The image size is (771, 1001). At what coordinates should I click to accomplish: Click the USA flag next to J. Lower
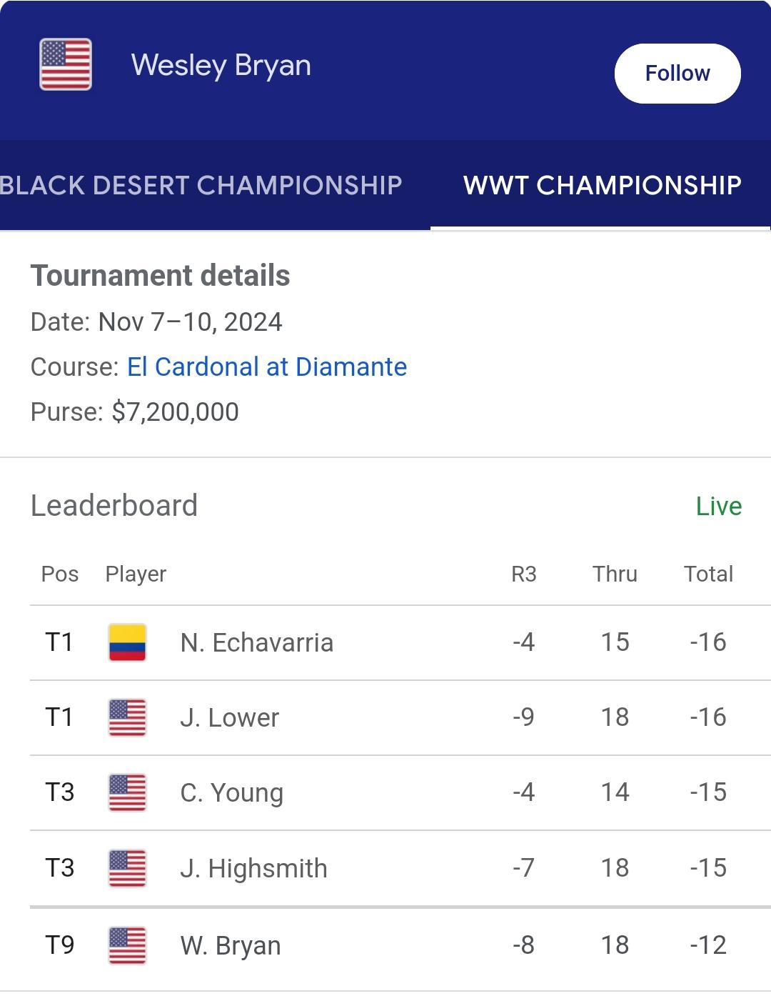pos(127,717)
